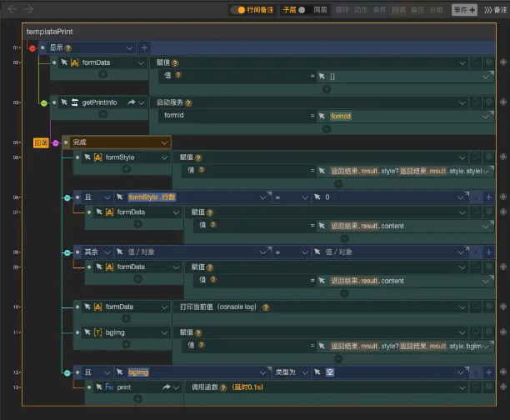This screenshot has width=510, height=420.
Task: Select the 动作 toolbar item
Action: tap(361, 10)
